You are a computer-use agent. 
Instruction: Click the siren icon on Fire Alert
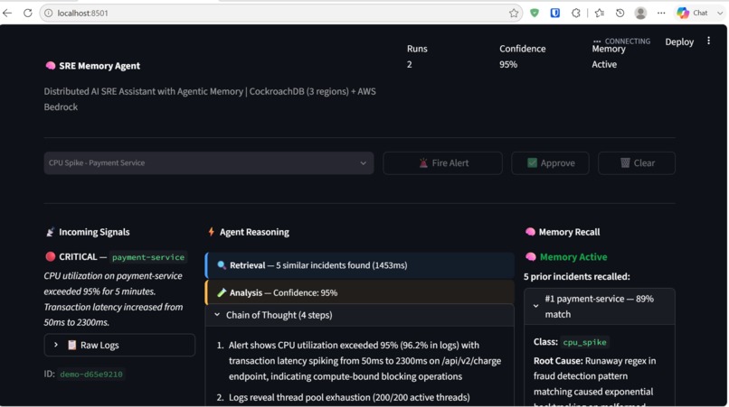423,163
